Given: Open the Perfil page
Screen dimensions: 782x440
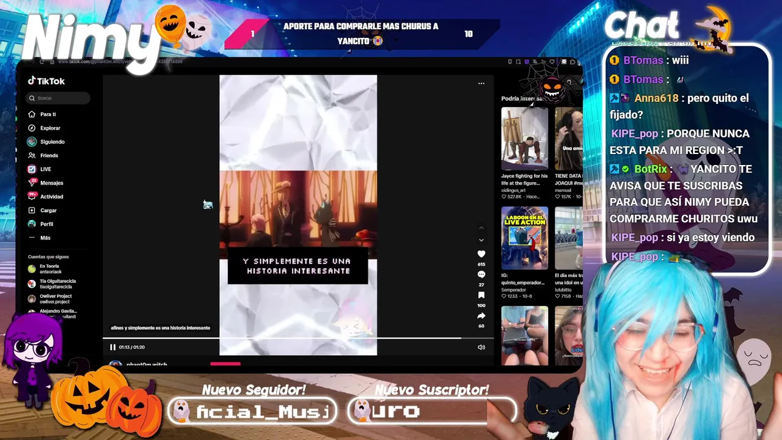Looking at the screenshot, I should [40, 224].
